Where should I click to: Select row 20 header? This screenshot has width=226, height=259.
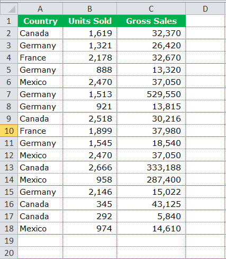click(x=9, y=253)
